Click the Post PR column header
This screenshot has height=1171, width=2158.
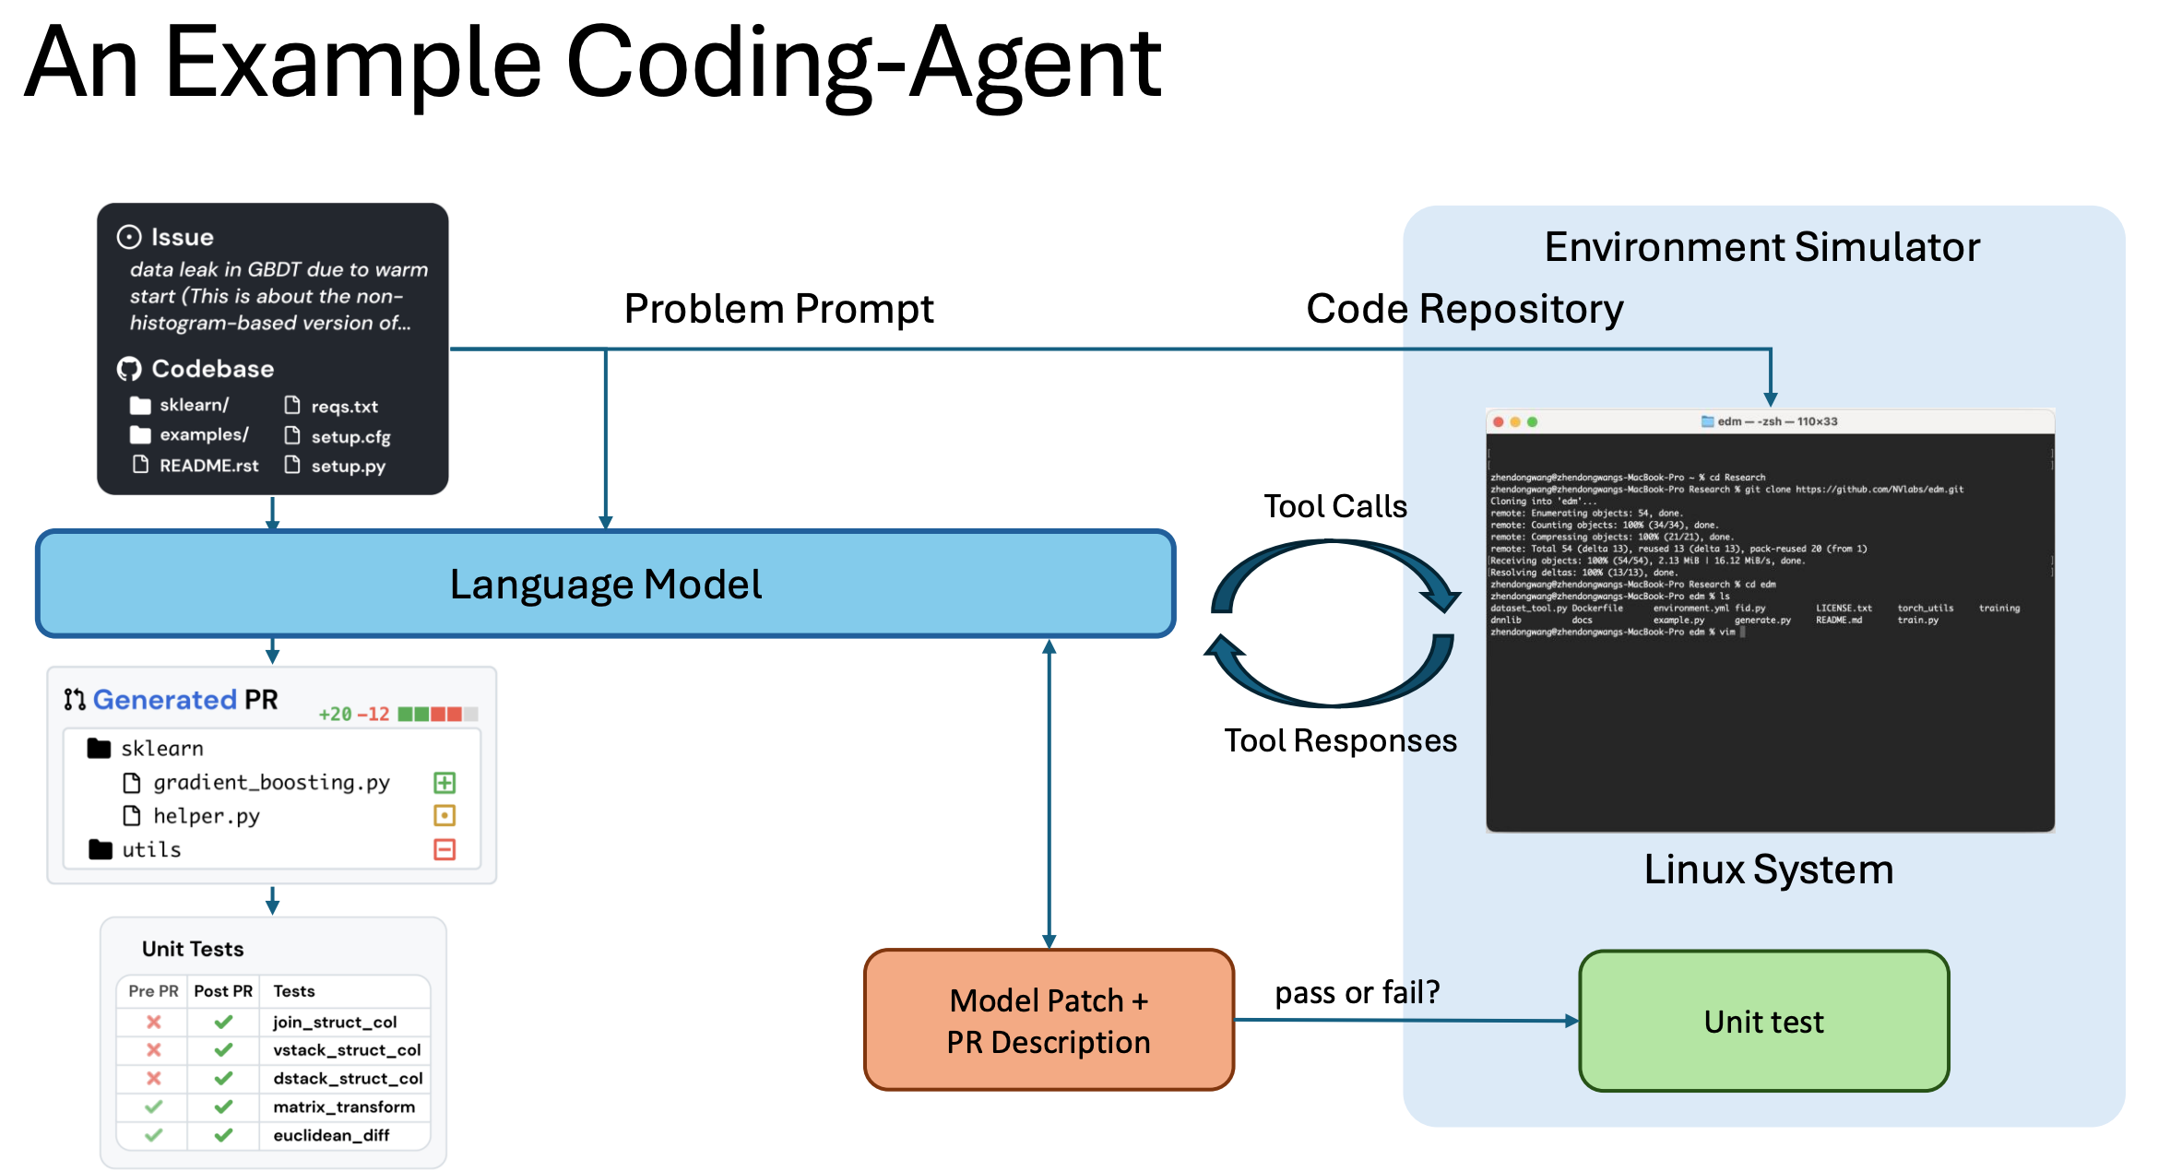coord(223,991)
